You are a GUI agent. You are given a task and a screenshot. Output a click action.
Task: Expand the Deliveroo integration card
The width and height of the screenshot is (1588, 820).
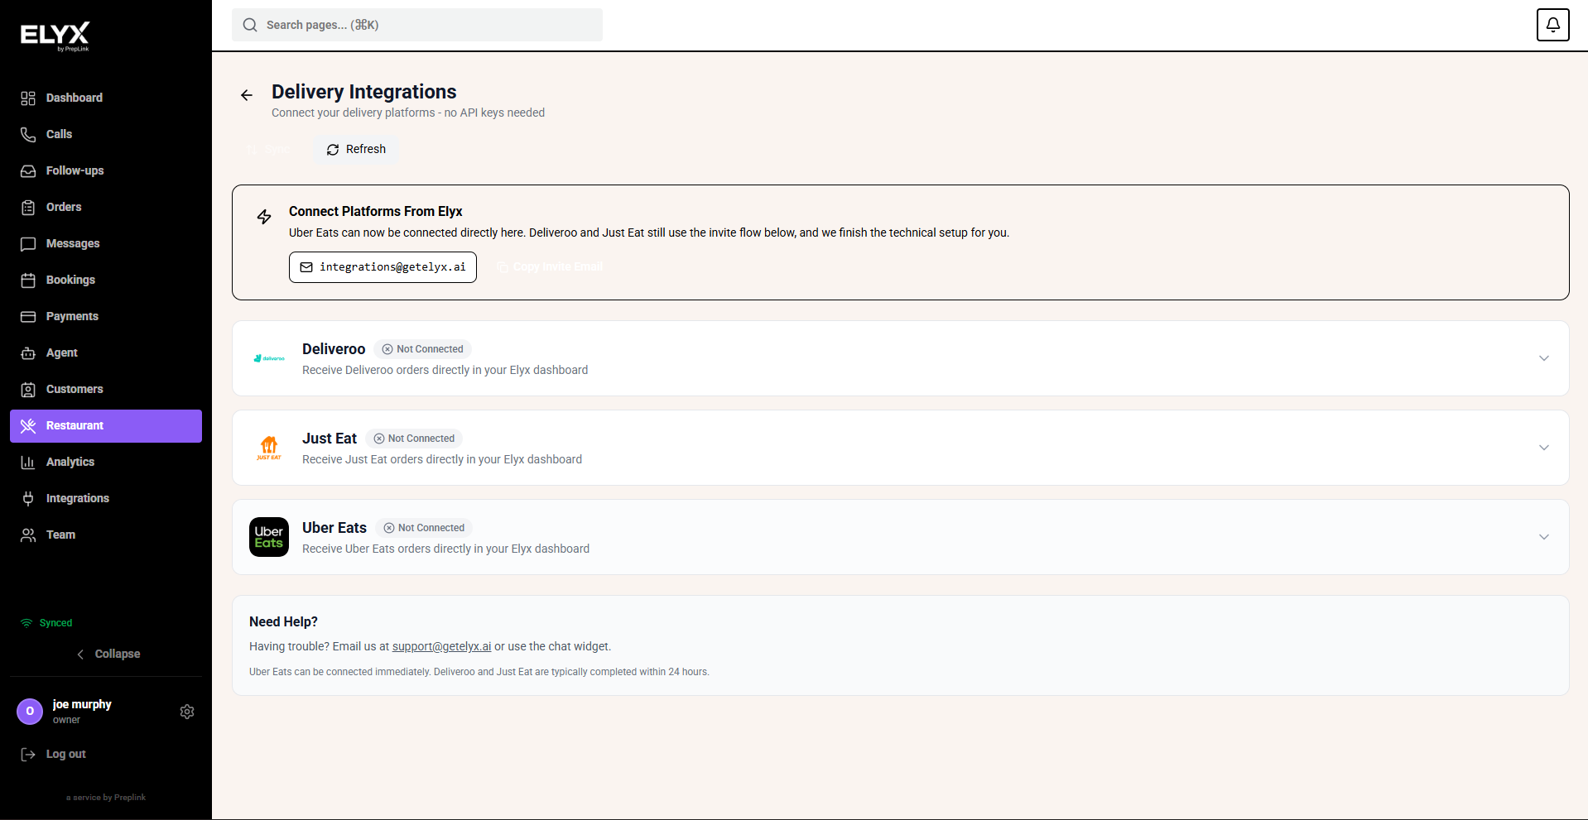click(1543, 358)
